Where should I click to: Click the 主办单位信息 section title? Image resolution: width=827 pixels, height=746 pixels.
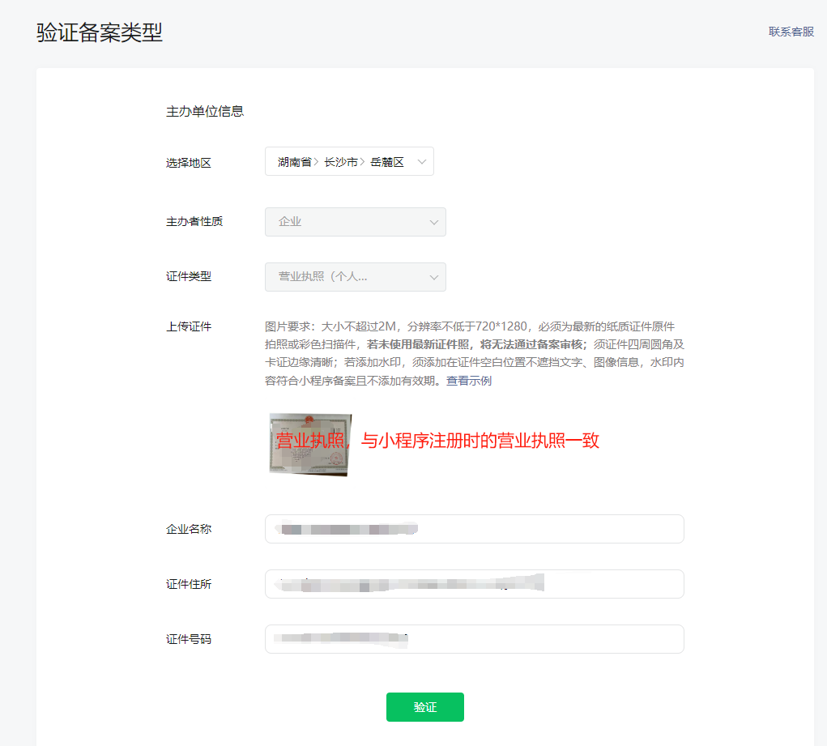pos(205,112)
